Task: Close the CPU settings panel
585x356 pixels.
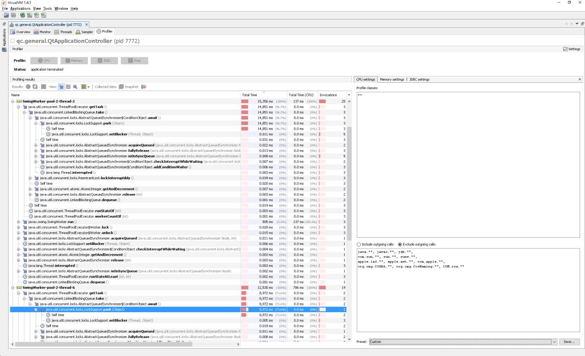Action: pos(580,79)
